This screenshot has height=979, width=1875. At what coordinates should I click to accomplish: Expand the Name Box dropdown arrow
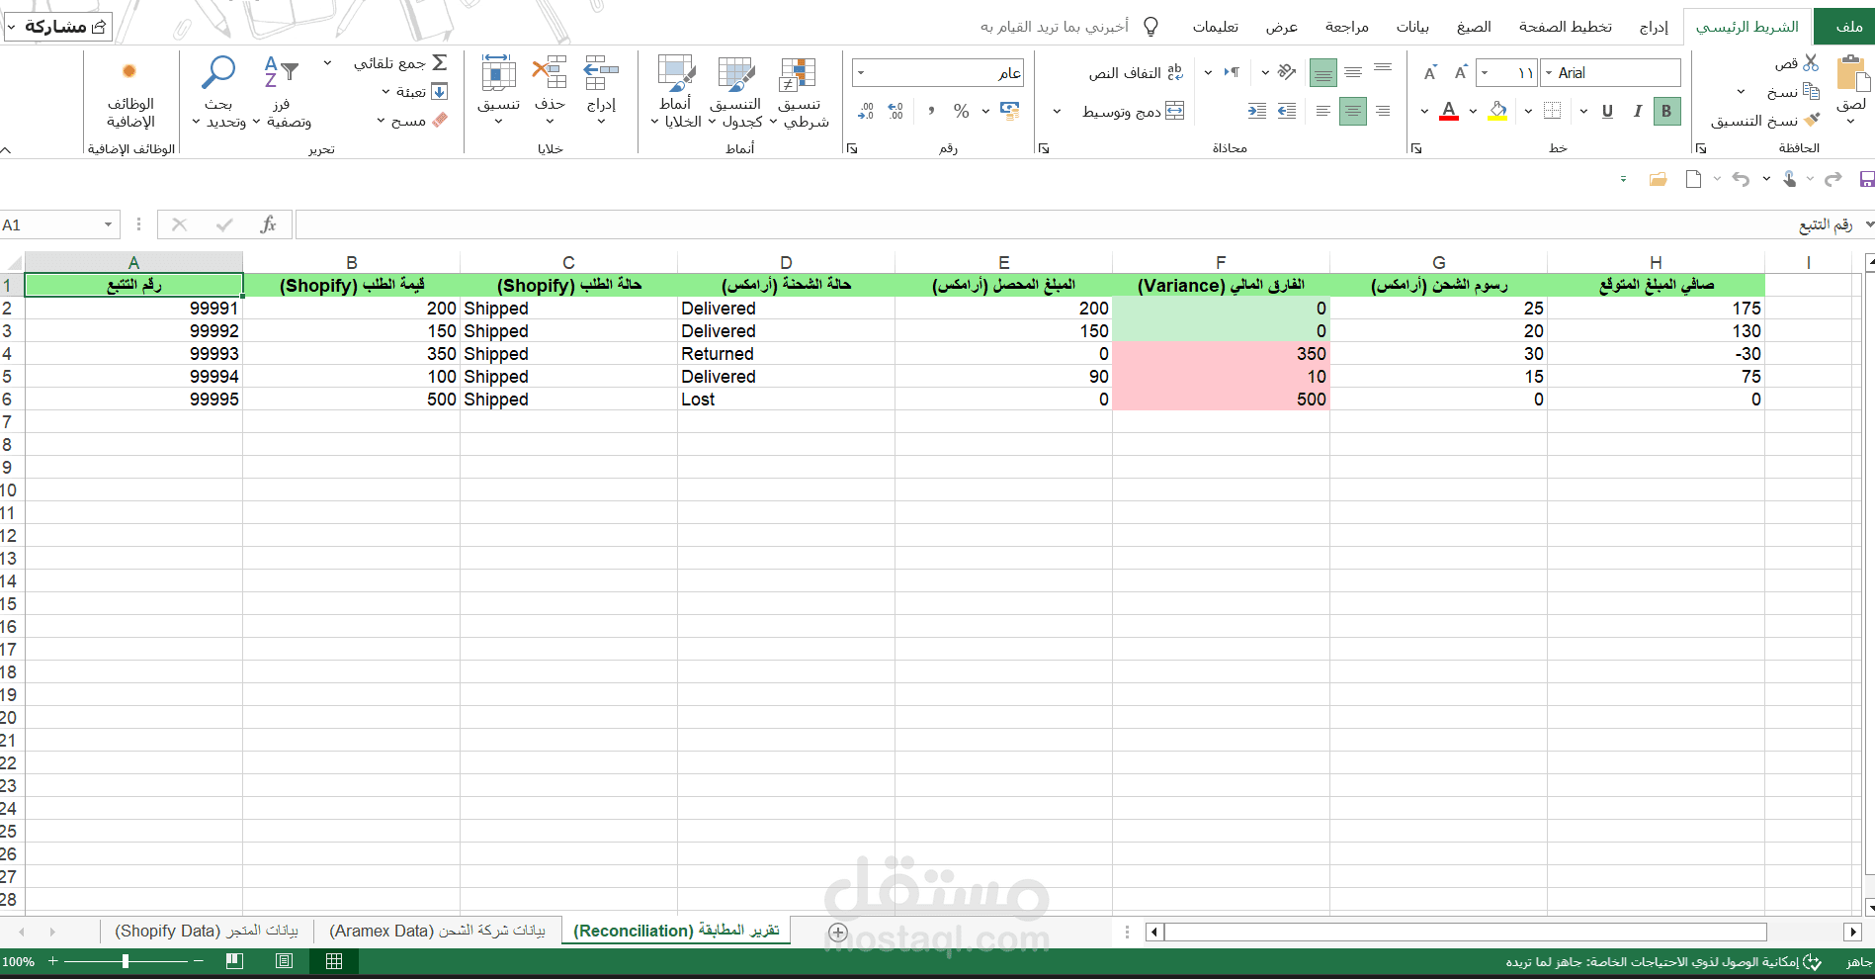tap(108, 224)
